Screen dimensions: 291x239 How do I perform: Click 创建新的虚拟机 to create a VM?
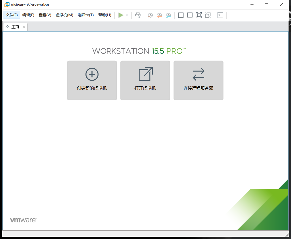92,80
